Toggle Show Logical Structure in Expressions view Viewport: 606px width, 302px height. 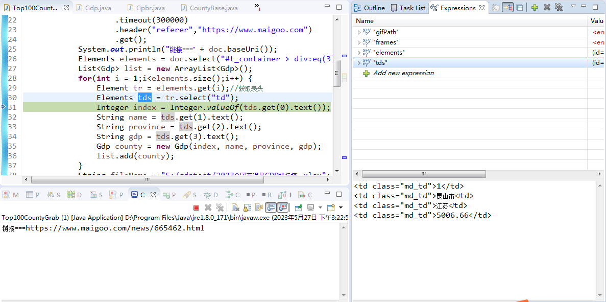click(507, 7)
